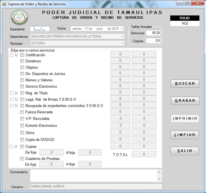Click the FOLIO number 1632

185,23
